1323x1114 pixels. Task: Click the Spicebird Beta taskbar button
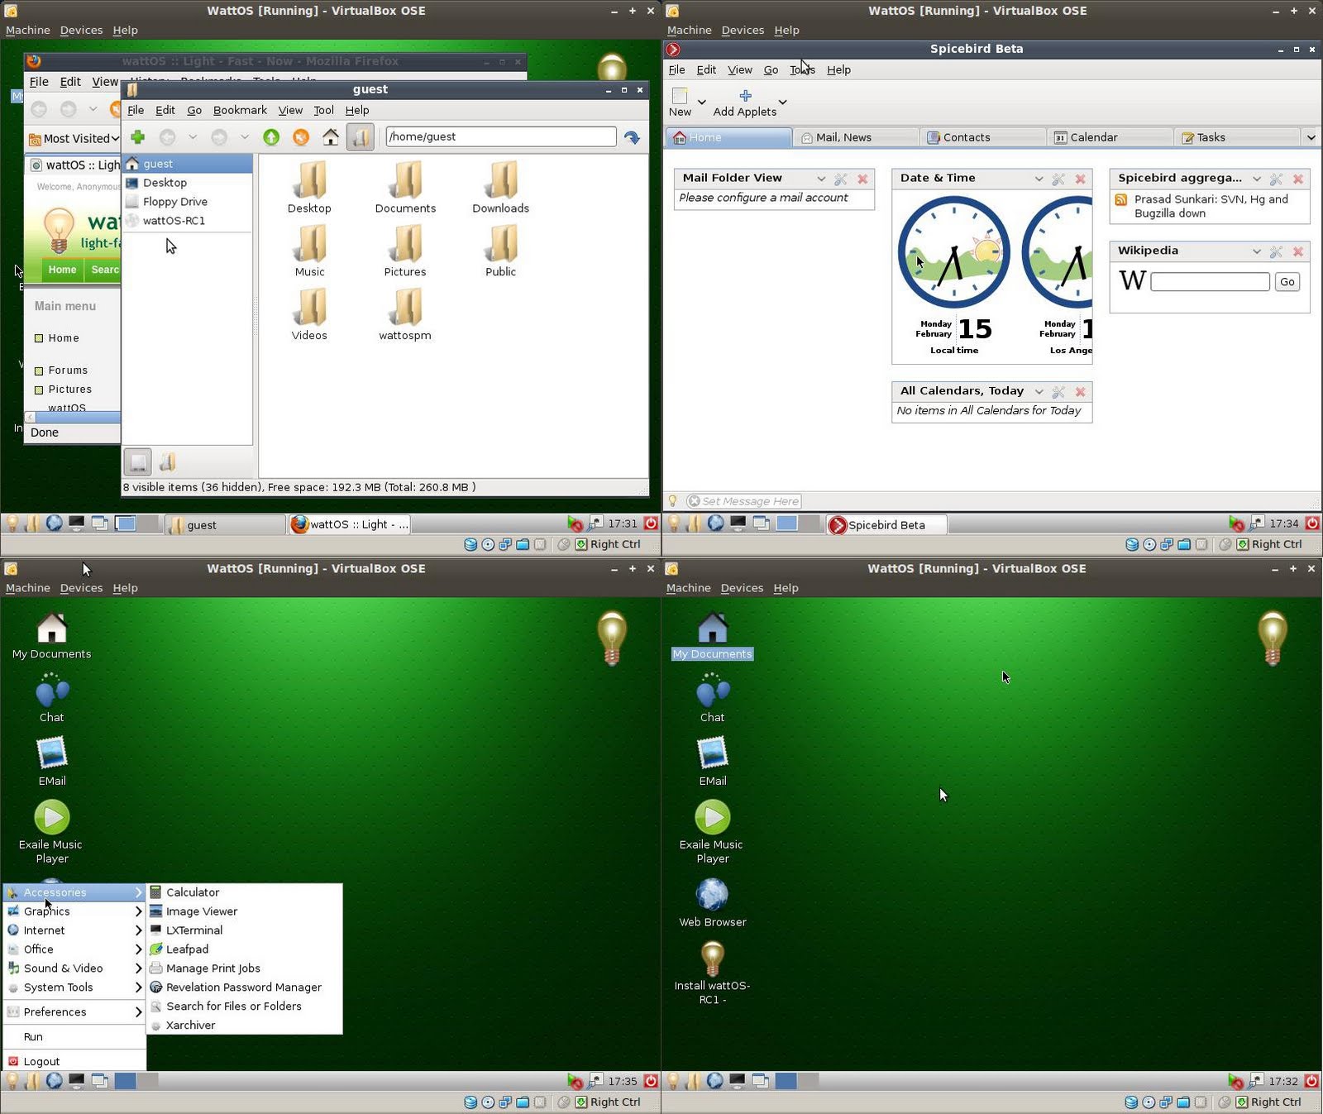click(886, 525)
